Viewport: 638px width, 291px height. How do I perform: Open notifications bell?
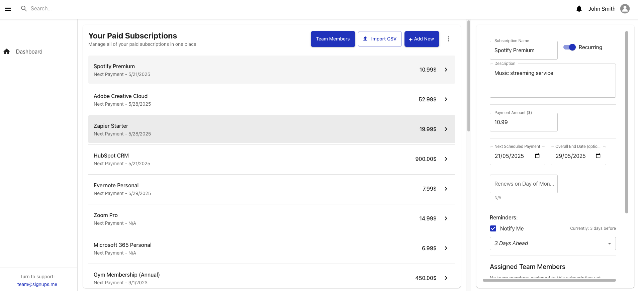click(x=579, y=9)
